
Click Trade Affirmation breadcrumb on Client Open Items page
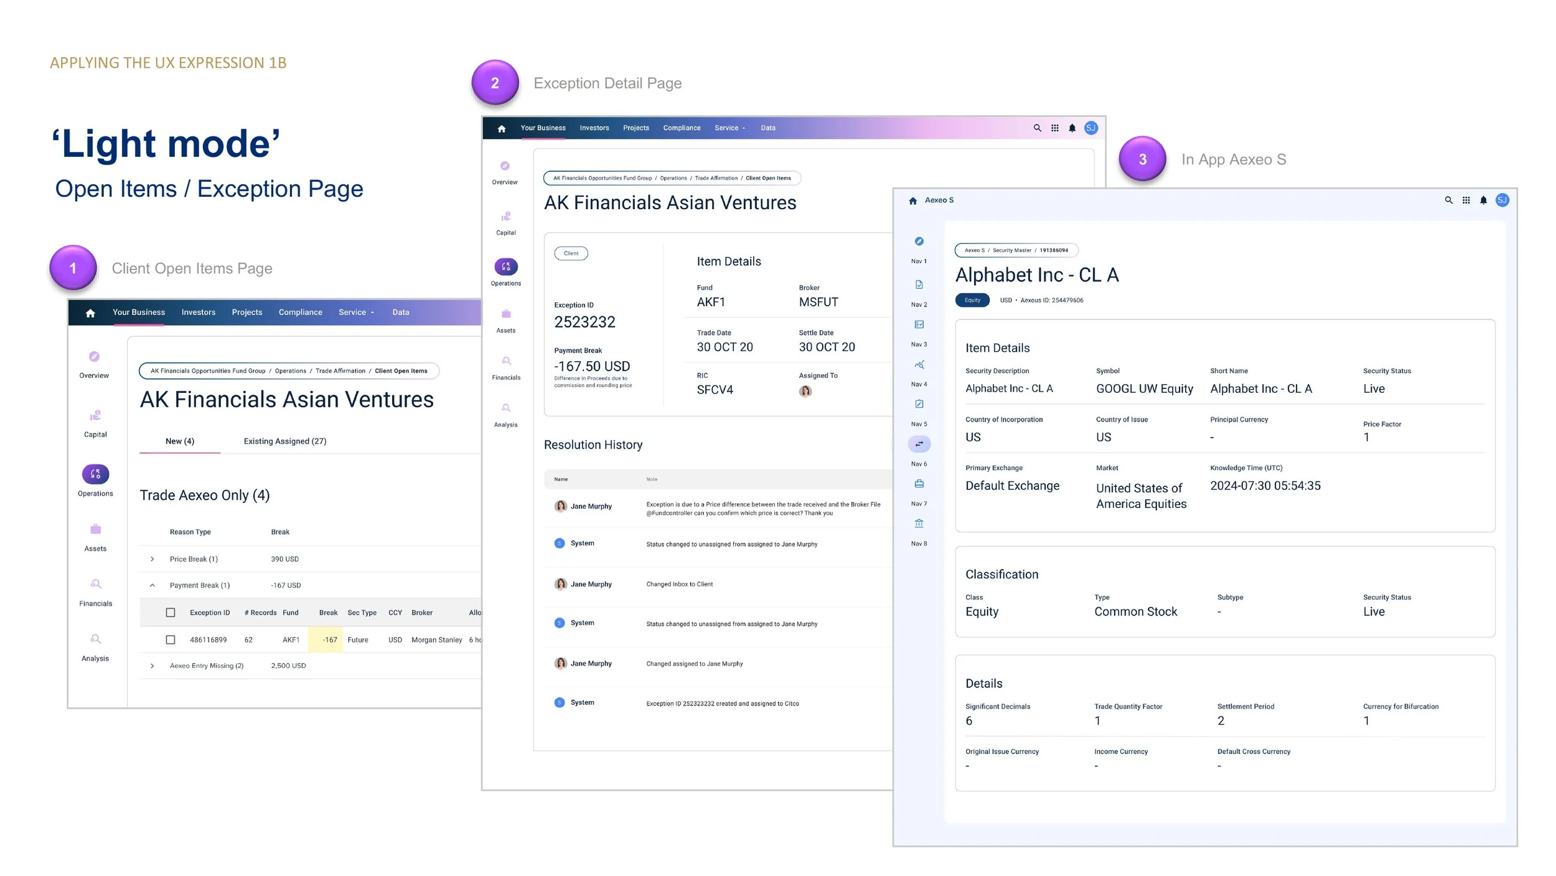(x=340, y=371)
